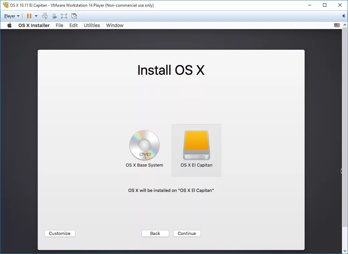348x254 pixels.
Task: Click the vertical scrollbar up arrow
Action: (x=345, y=25)
